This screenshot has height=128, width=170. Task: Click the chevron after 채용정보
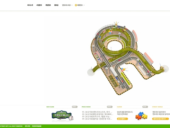tap(84, 5)
